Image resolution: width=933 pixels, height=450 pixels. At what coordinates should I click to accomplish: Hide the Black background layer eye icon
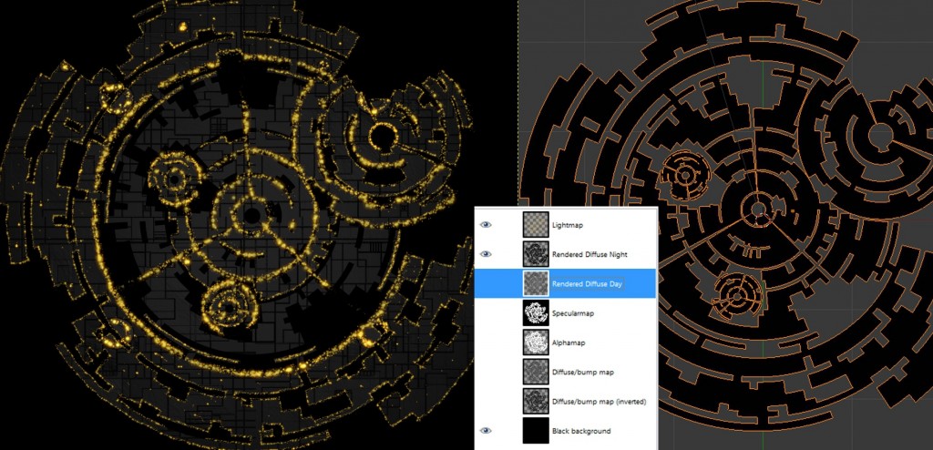click(487, 430)
